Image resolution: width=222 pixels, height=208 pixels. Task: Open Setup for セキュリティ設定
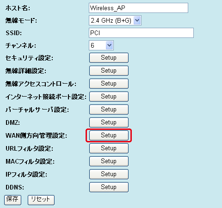coord(109,58)
